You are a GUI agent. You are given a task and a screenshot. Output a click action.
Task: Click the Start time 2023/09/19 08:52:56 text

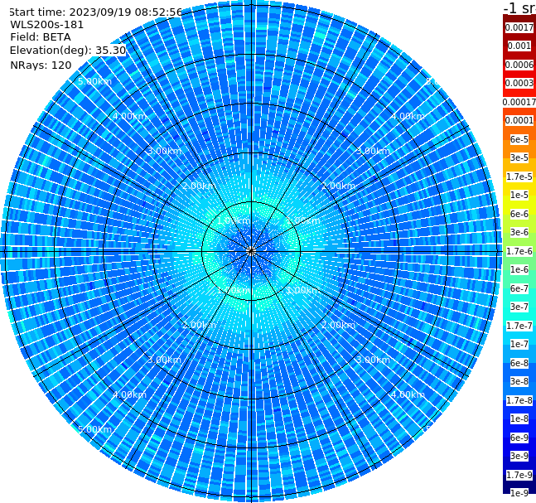(95, 12)
